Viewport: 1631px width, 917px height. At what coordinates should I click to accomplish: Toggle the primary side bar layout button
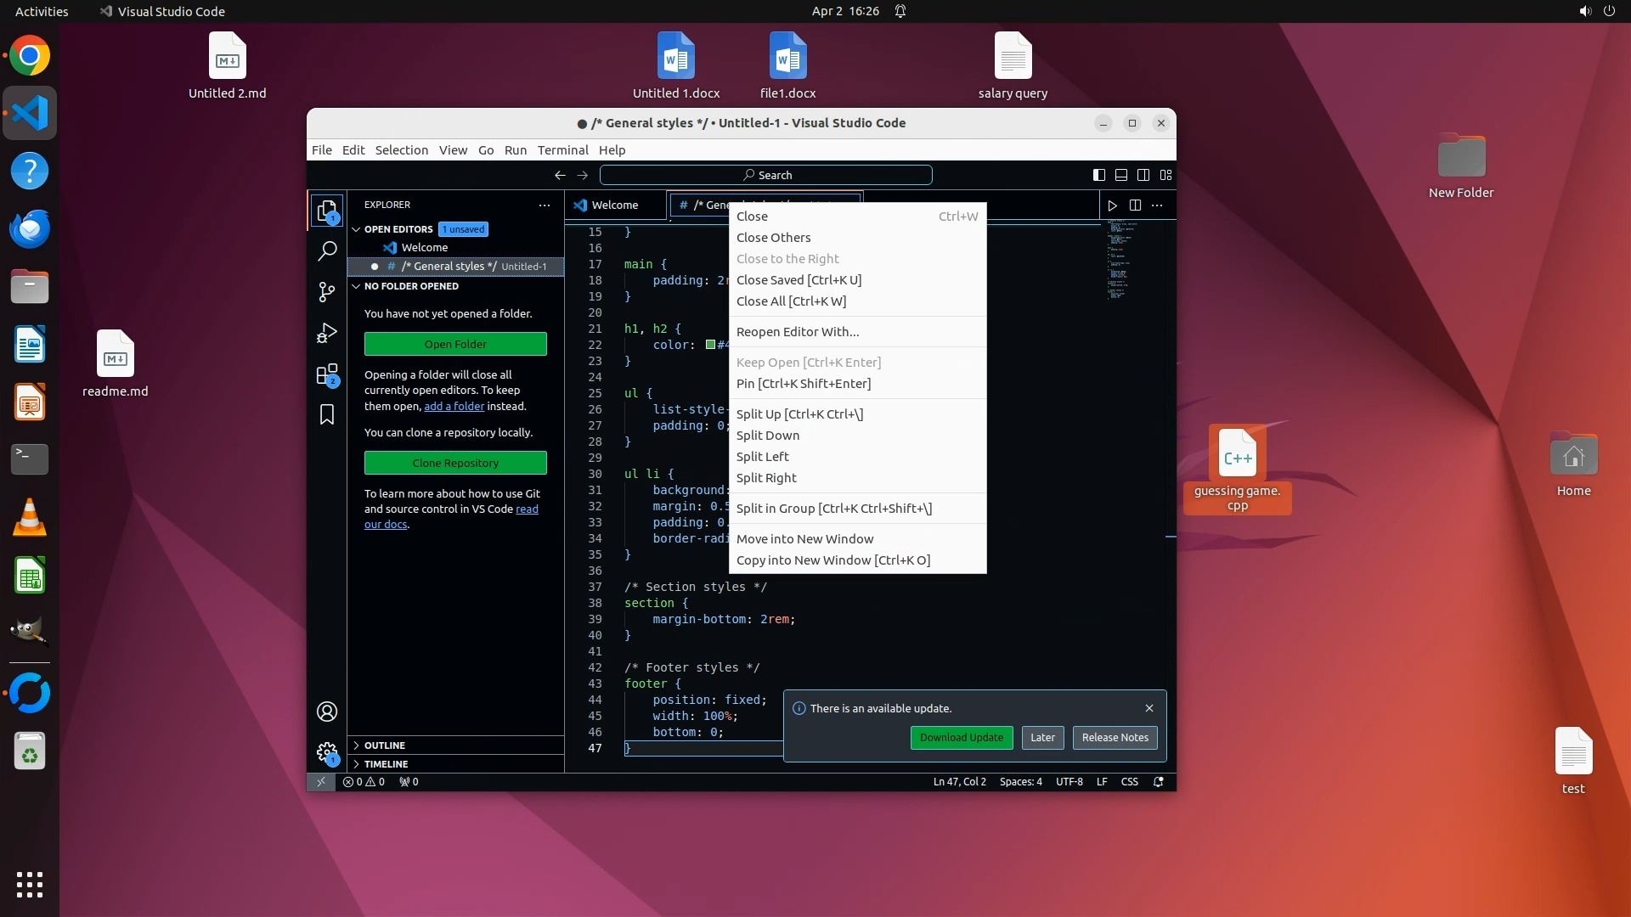click(x=1098, y=175)
